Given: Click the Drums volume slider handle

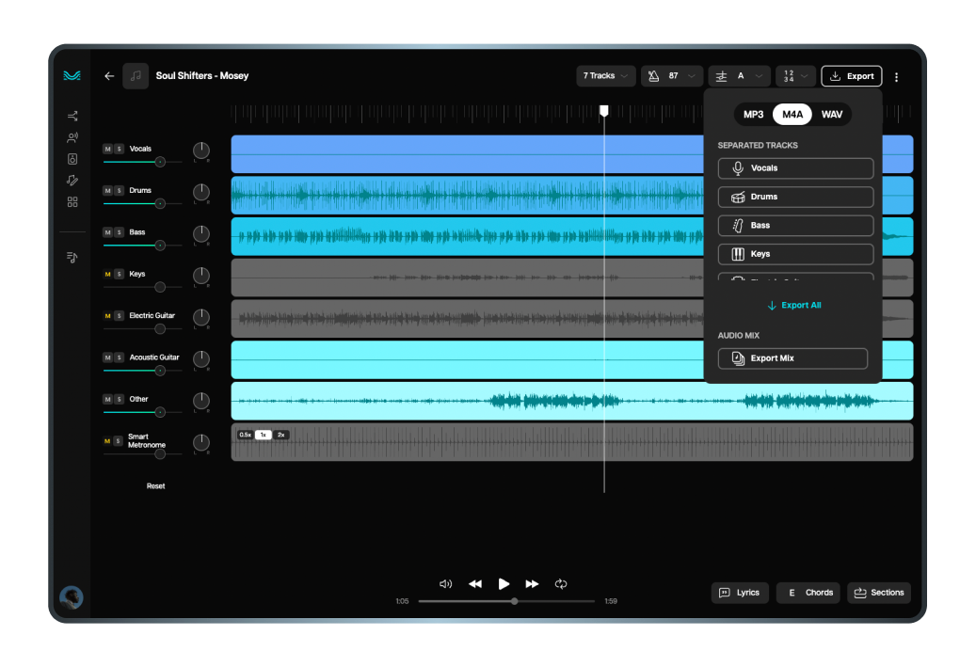Looking at the screenshot, I should 160,203.
